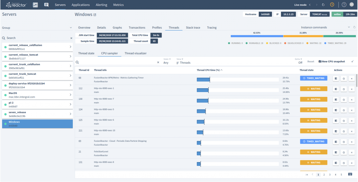Click the Reset button
This screenshot has height=182, width=358.
click(311, 62)
